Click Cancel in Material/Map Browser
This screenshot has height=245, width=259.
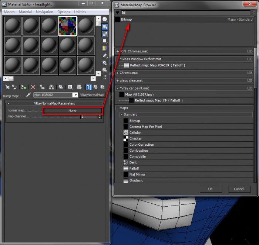(x=239, y=189)
